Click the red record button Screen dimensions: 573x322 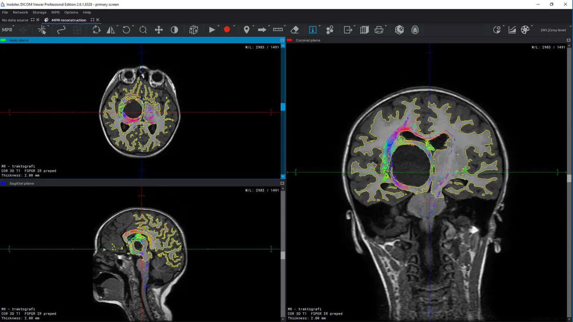(227, 30)
